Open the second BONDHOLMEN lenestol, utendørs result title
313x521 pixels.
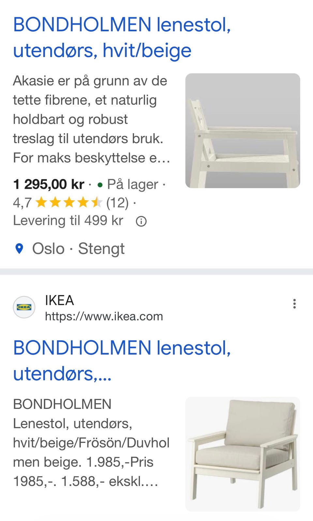122,360
